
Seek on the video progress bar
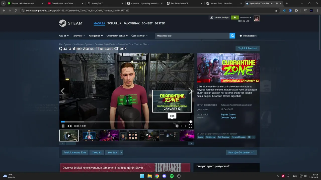tap(126, 121)
